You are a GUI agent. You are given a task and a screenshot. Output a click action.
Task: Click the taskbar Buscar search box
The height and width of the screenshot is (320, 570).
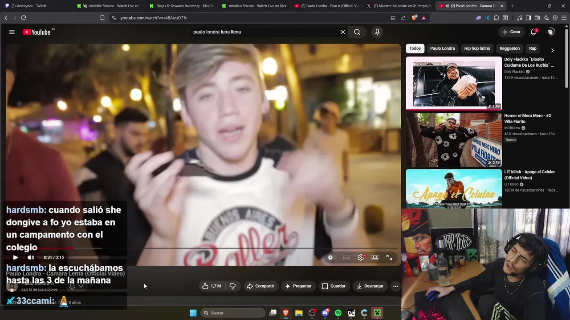233,313
